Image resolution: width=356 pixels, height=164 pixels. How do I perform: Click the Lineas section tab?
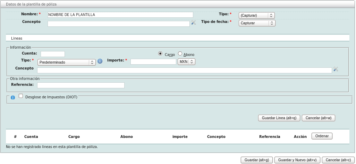17,38
